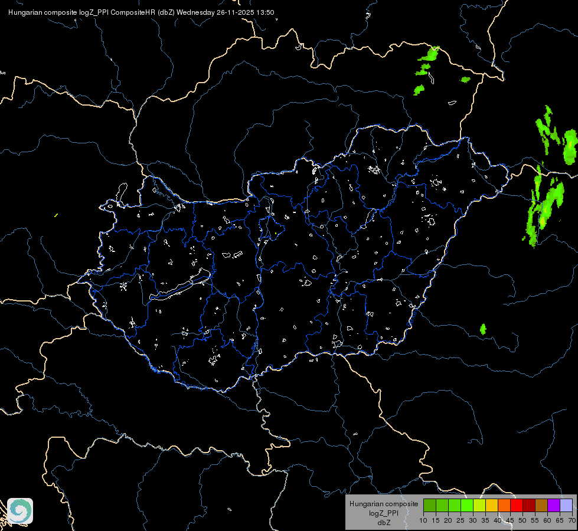Viewport: 578px width, 531px height.
Task: Click the '45' legend scale value
Action: pyautogui.click(x=510, y=521)
